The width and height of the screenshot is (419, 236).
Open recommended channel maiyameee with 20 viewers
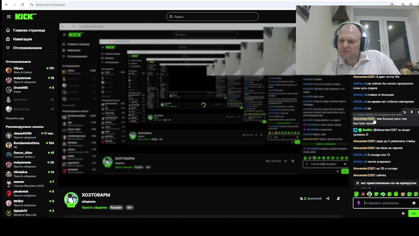(x=29, y=164)
